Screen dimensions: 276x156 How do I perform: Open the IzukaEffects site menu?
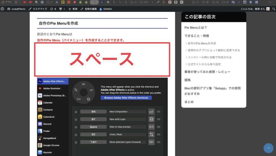coord(16,9)
